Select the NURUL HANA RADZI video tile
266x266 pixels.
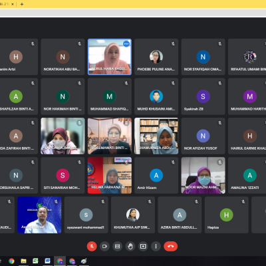click(110, 57)
